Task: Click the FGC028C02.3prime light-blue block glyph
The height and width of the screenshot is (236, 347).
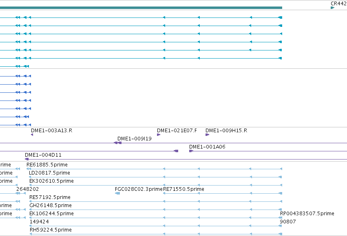Action: pos(117,193)
